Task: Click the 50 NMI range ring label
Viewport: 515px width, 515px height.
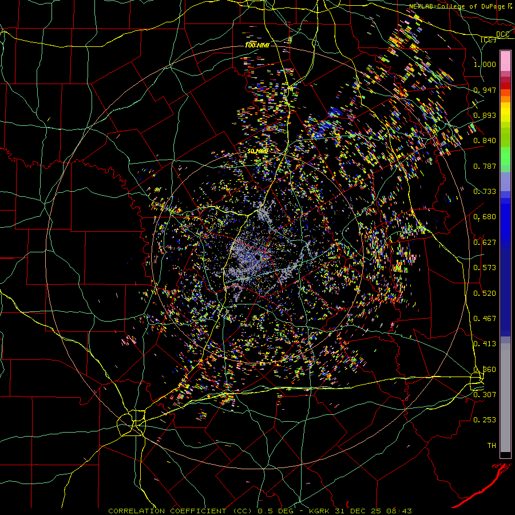Action: (257, 152)
